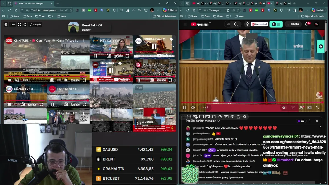The width and height of the screenshot is (329, 185).
Task: Click the flask icon in extension toolbar
Action: (x=239, y=117)
